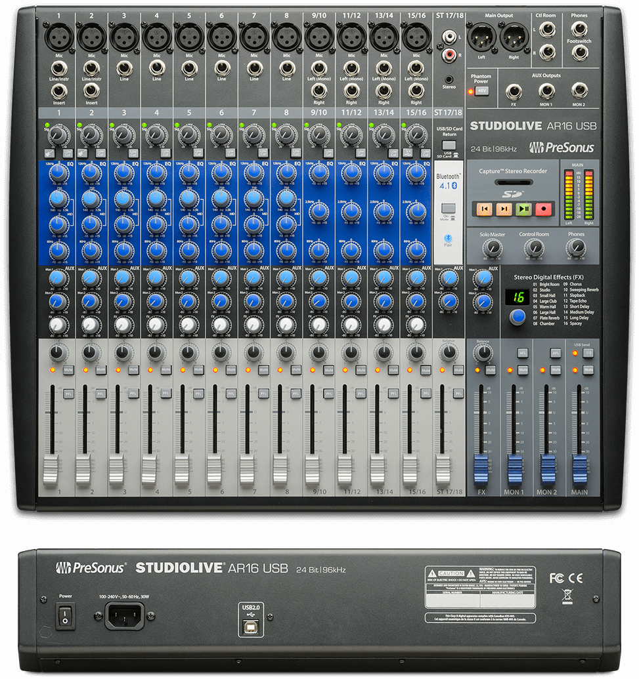
Task: Mute channel 1
Action: (69, 370)
